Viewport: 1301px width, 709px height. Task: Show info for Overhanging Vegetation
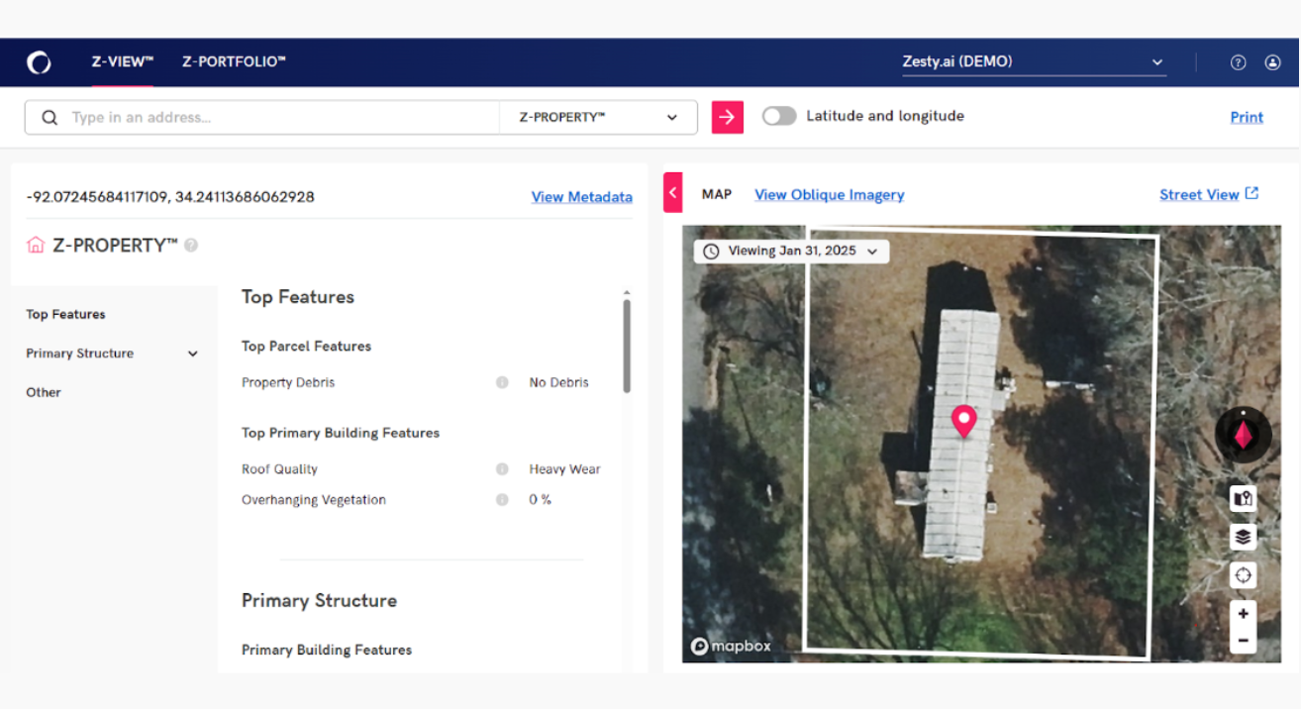(502, 500)
